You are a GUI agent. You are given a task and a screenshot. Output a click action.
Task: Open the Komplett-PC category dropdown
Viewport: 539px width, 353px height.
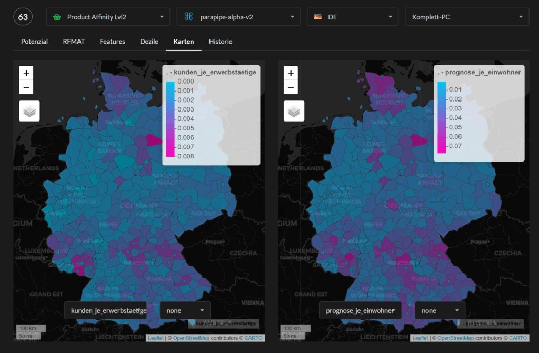[x=466, y=17]
